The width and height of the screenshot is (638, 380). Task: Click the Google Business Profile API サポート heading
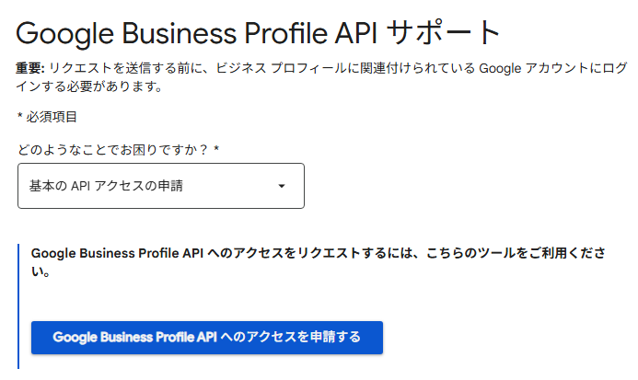pyautogui.click(x=259, y=33)
